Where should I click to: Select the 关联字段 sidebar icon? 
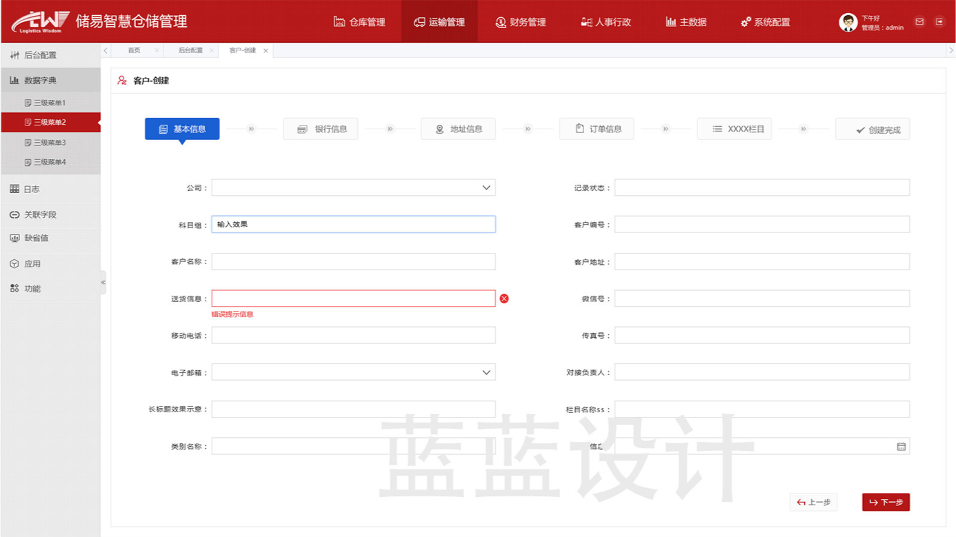[x=15, y=214]
